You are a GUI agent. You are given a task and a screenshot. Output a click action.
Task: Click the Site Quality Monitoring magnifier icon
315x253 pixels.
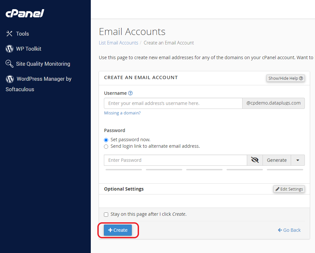tap(10, 64)
